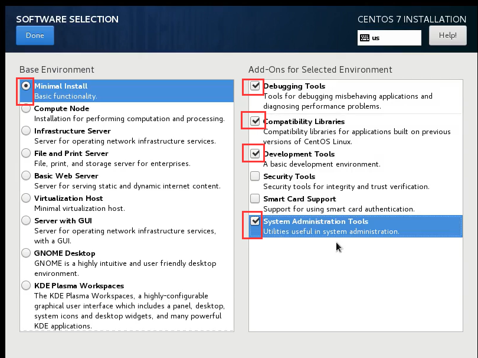This screenshot has height=358, width=478.
Task: Click the Done button
Action: [35, 35]
